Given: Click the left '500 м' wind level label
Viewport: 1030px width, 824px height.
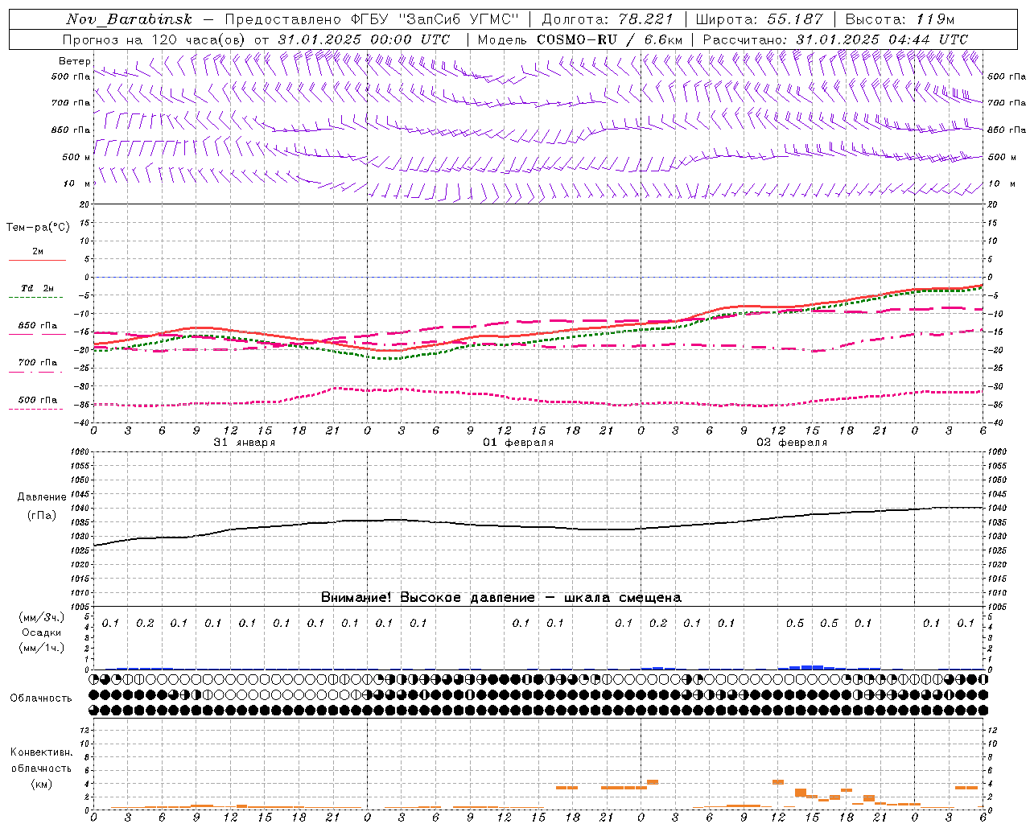Looking at the screenshot, I should pos(76,157).
